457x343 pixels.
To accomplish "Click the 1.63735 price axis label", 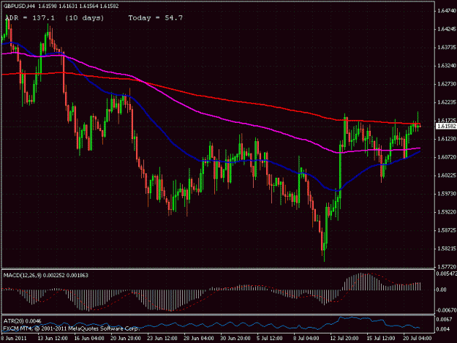I will [447, 48].
